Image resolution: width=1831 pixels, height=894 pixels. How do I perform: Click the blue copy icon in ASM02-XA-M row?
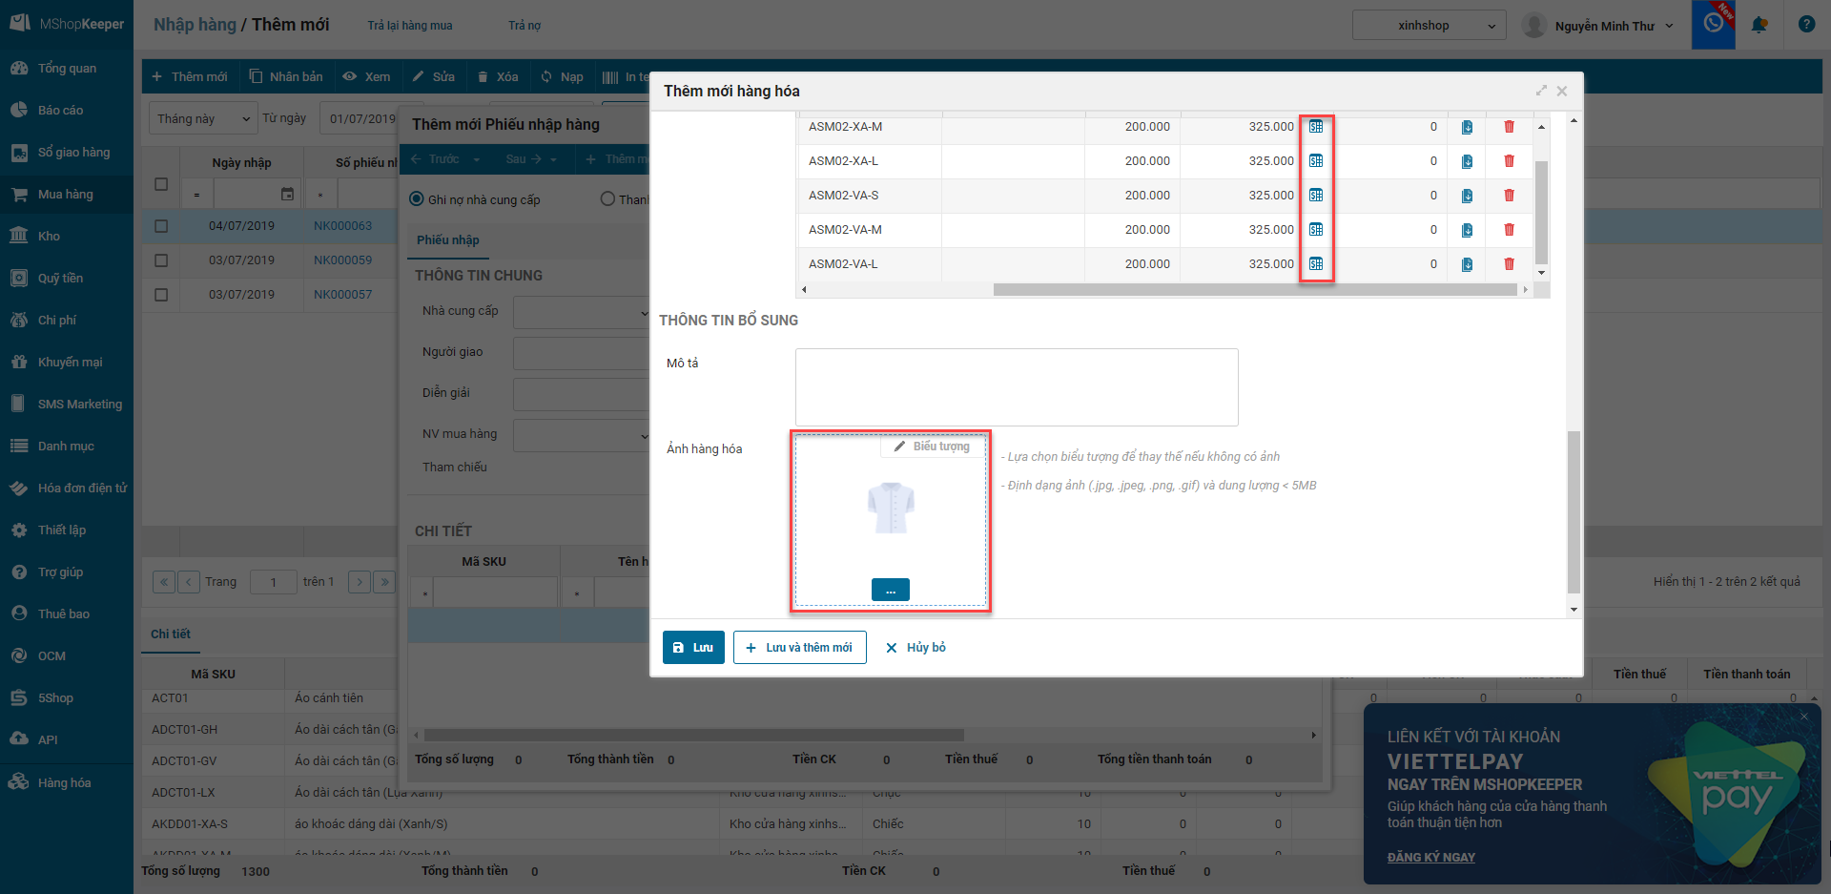pyautogui.click(x=1467, y=127)
